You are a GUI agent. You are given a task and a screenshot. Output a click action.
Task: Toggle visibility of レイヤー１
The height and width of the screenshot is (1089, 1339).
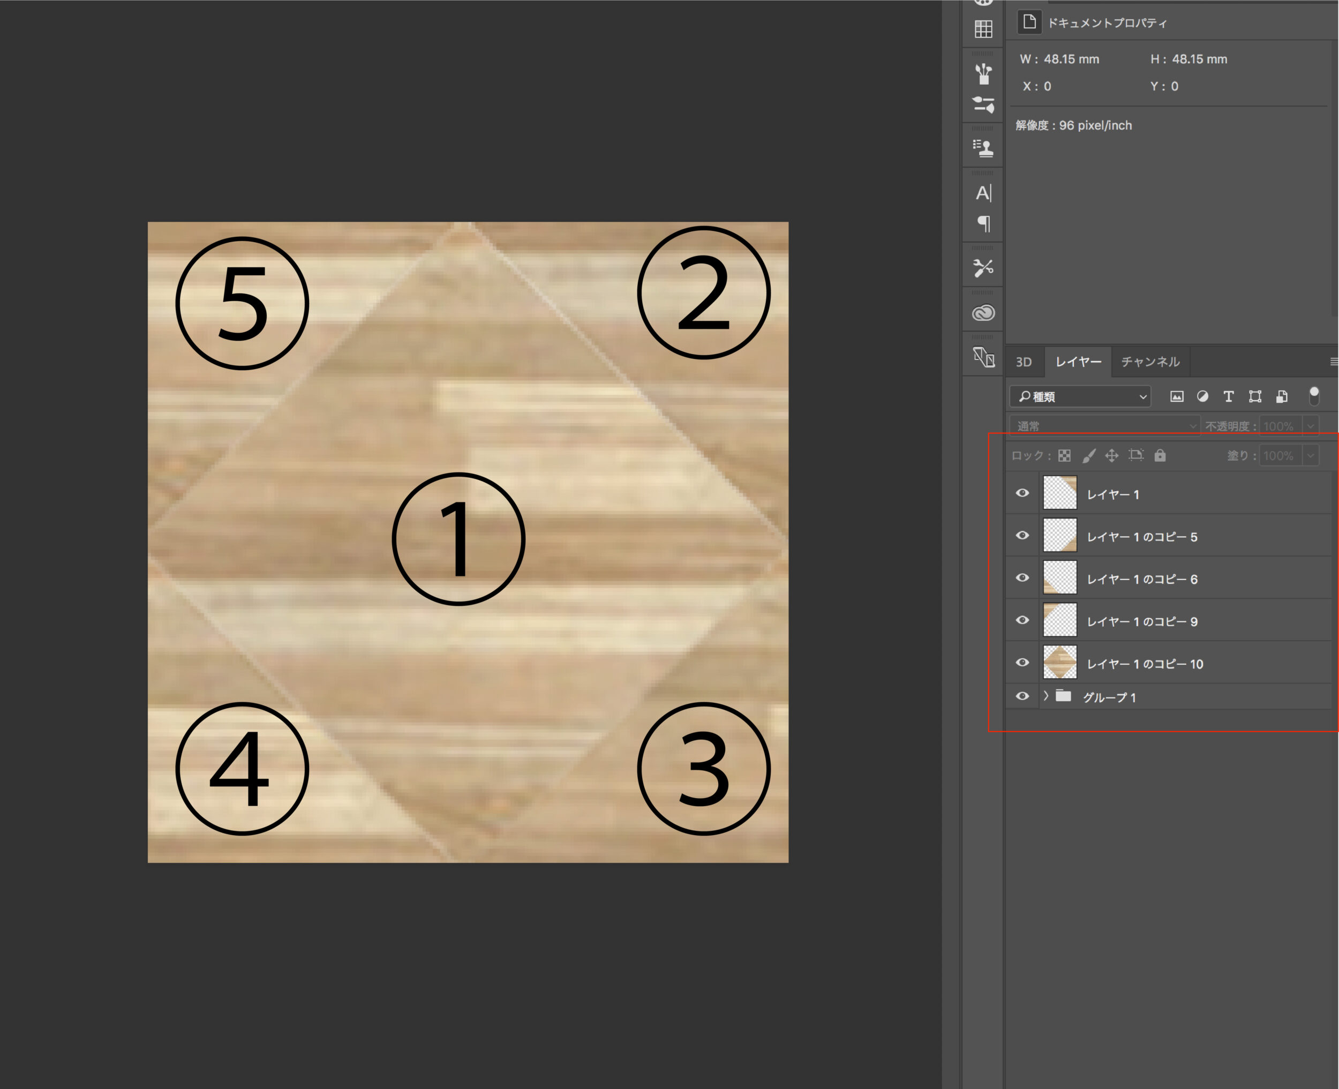point(1022,493)
